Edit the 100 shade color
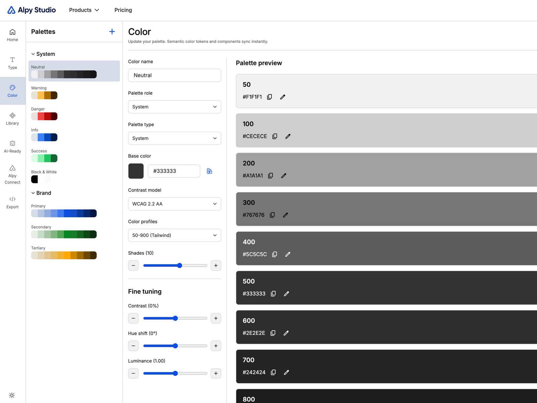This screenshot has height=403, width=537. click(x=288, y=136)
